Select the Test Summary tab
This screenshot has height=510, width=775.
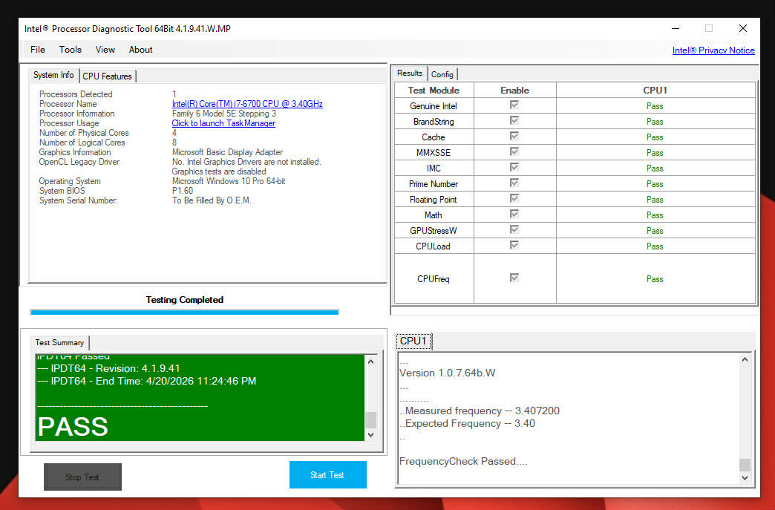tap(59, 342)
